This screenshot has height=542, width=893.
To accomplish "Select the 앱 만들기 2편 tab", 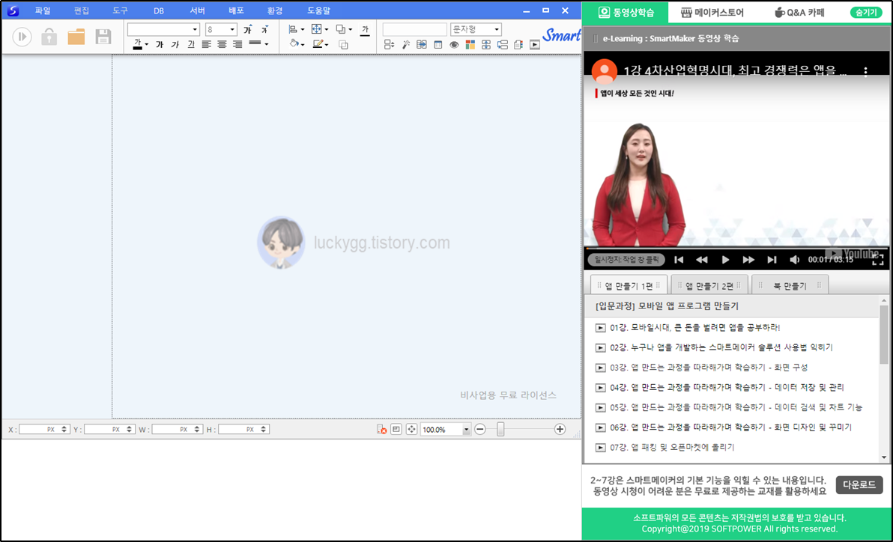I will tap(709, 286).
